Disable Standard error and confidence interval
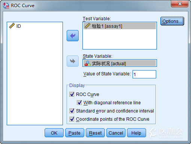 coord(72,111)
